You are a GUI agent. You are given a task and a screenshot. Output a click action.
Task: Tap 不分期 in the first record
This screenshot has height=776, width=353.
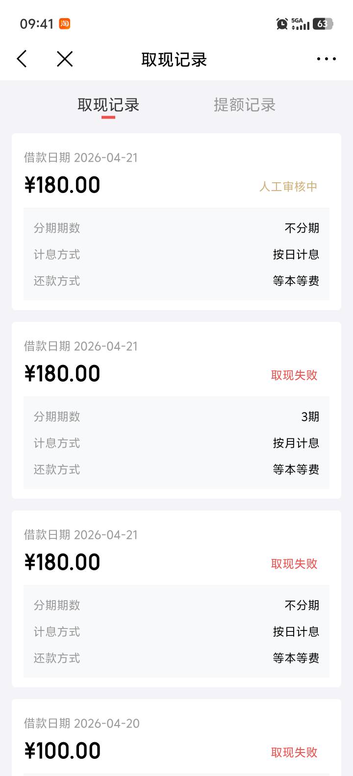[x=302, y=228]
